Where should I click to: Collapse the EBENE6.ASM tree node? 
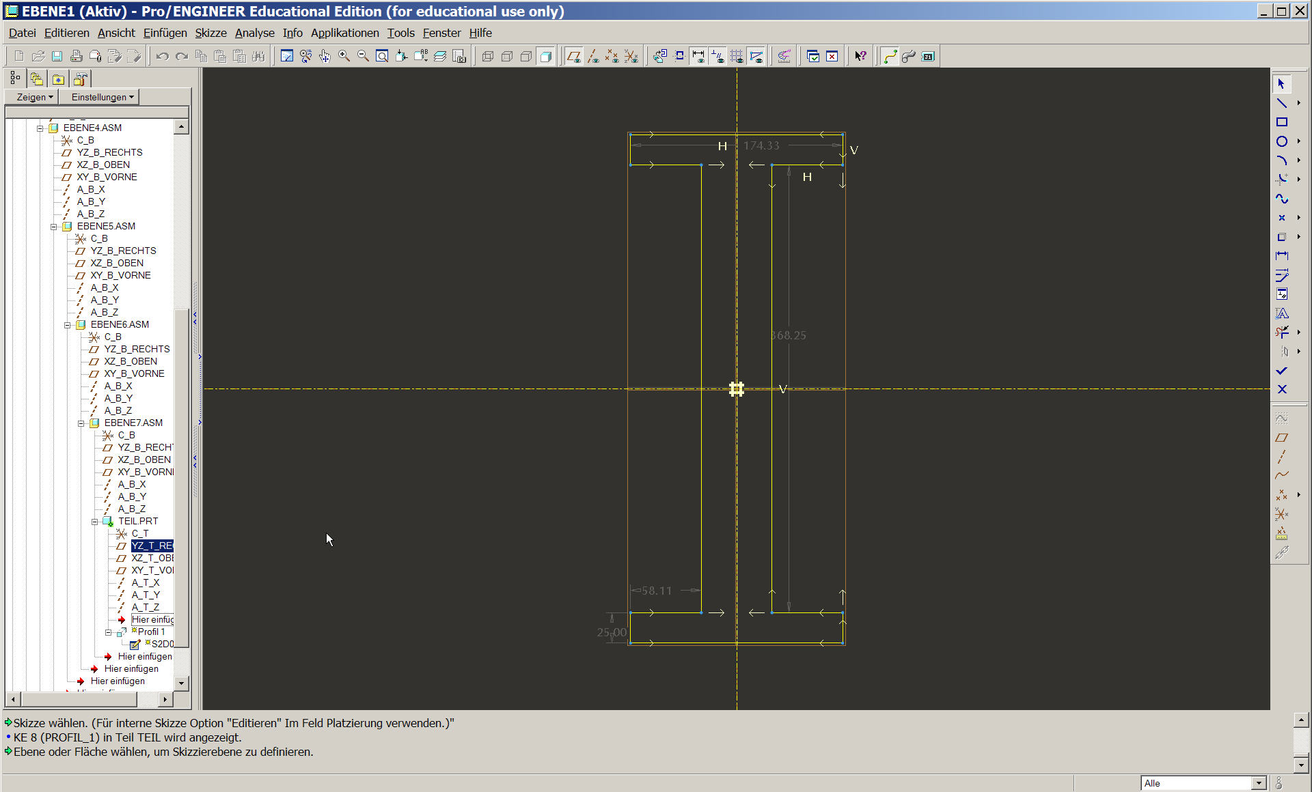pyautogui.click(x=67, y=325)
